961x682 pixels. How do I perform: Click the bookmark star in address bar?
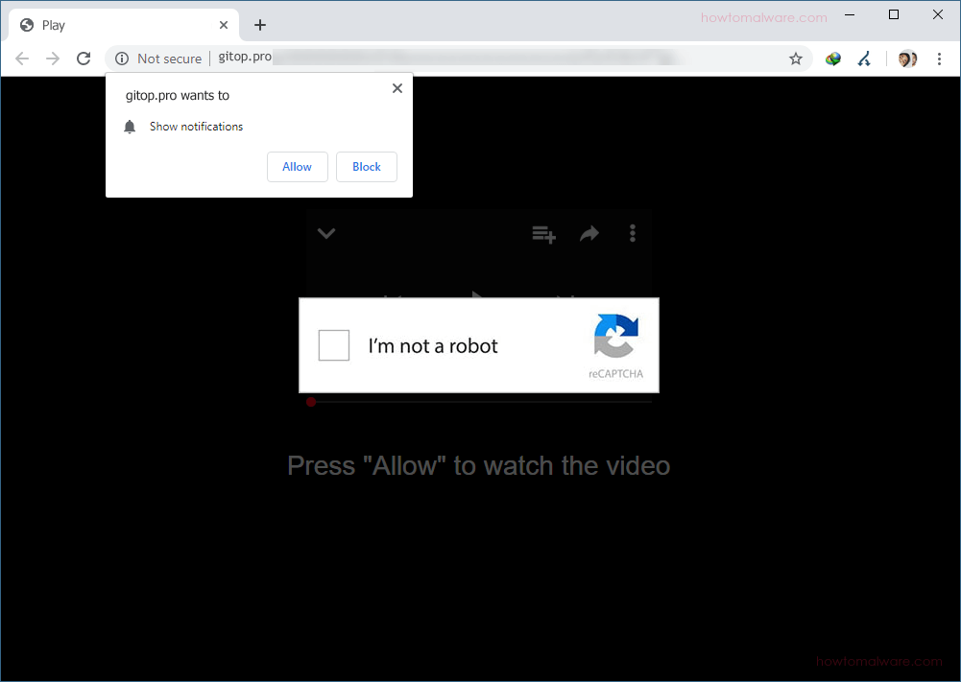(796, 59)
